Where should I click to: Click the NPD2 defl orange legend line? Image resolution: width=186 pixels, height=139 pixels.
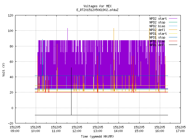coord(173,30)
